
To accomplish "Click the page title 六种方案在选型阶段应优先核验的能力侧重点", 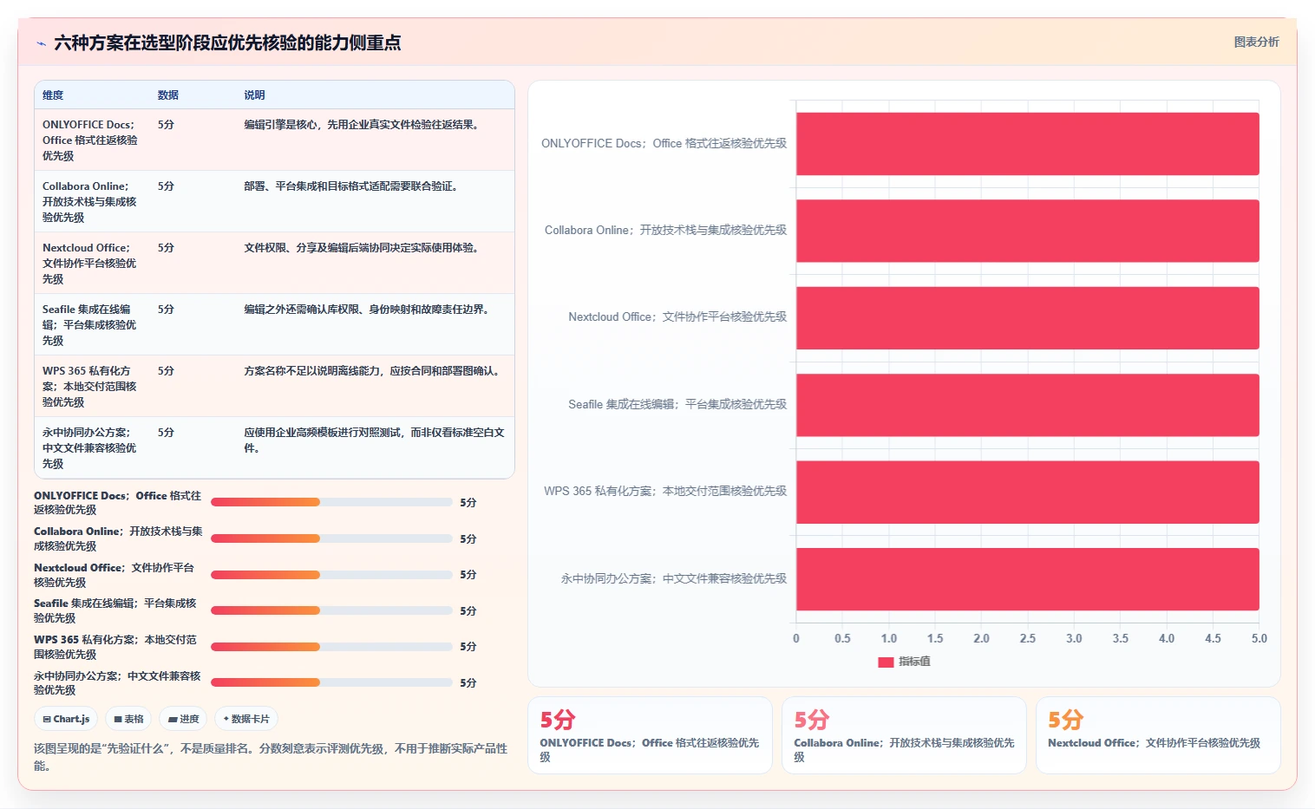I will coord(227,42).
